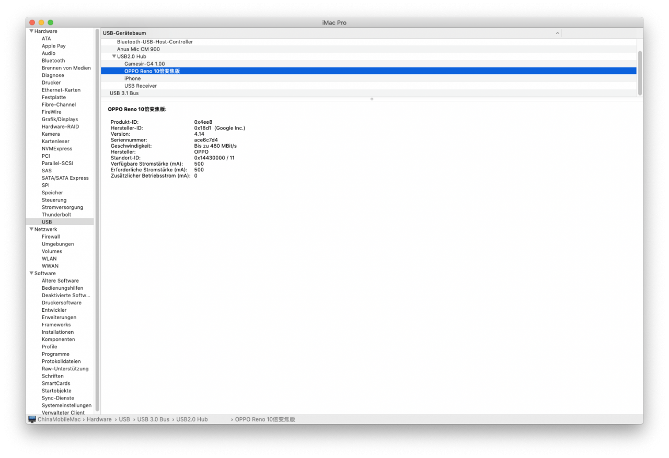
Task: Select Kartenleser in the sidebar
Action: point(55,141)
